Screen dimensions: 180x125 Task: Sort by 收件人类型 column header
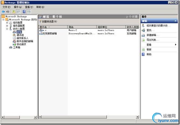tap(133, 27)
